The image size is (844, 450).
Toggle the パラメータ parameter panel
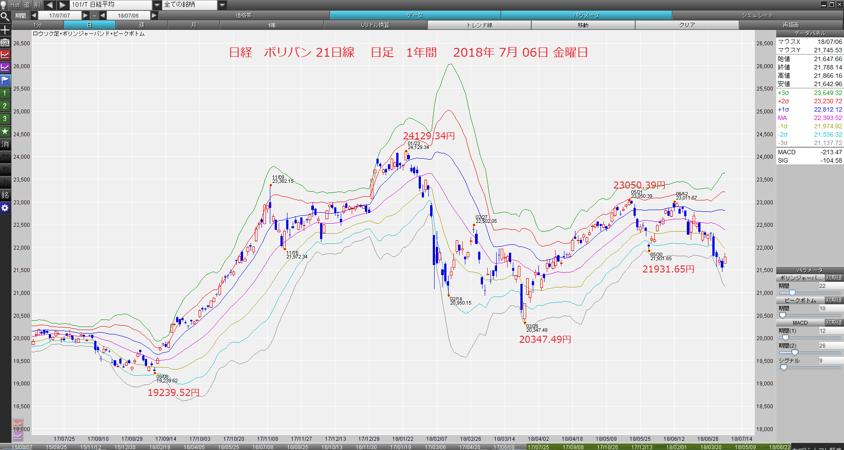(586, 15)
